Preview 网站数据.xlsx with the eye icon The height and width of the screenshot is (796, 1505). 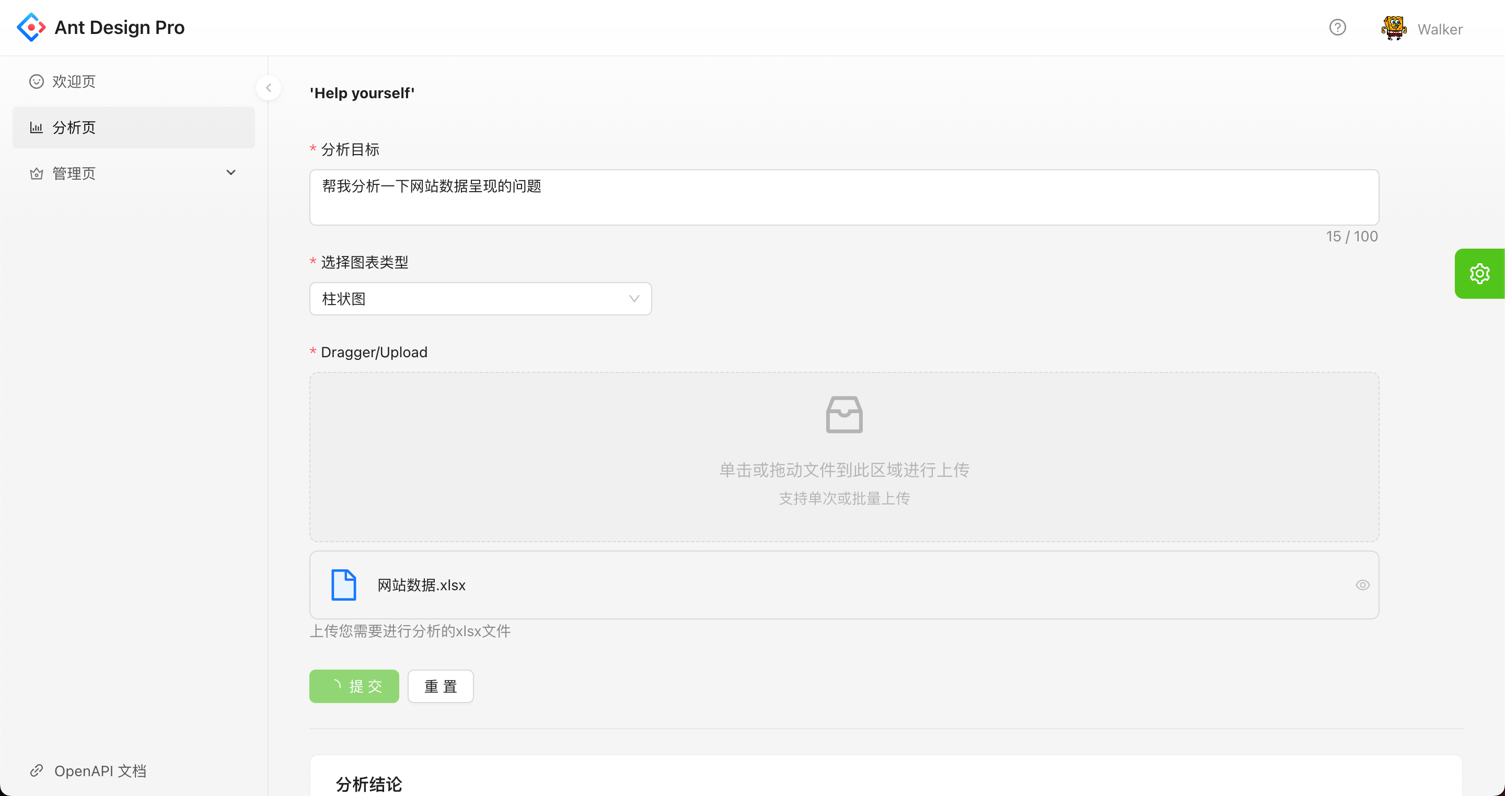point(1362,584)
